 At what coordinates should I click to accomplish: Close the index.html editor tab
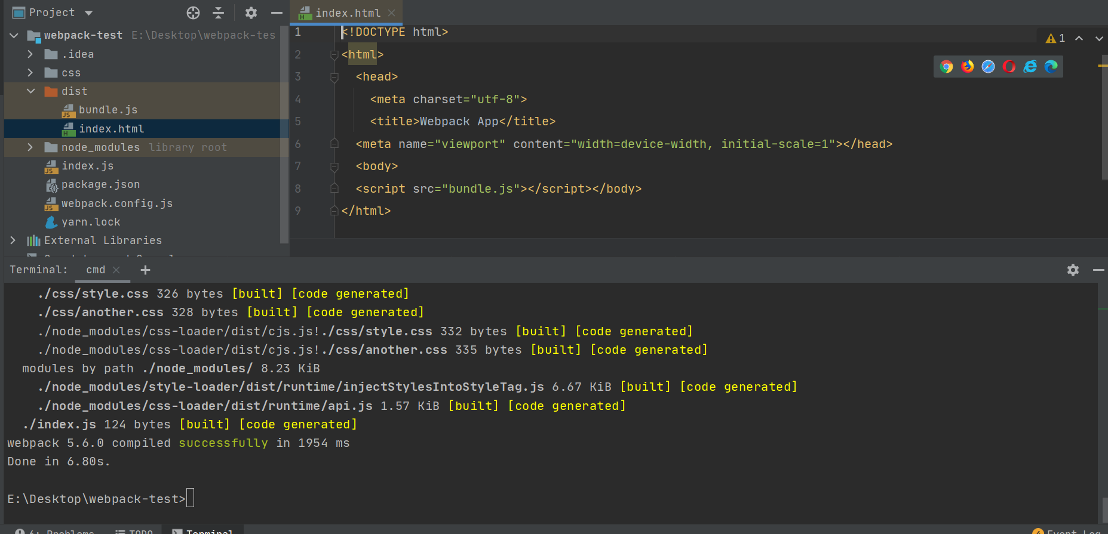point(391,13)
